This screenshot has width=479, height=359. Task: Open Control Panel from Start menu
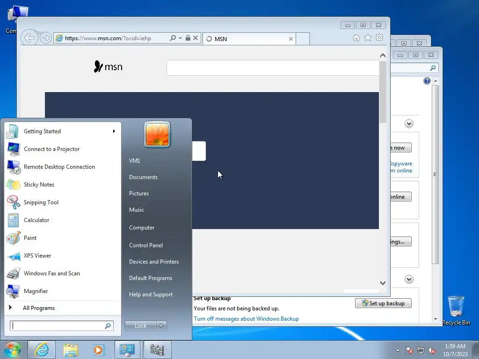coord(146,245)
